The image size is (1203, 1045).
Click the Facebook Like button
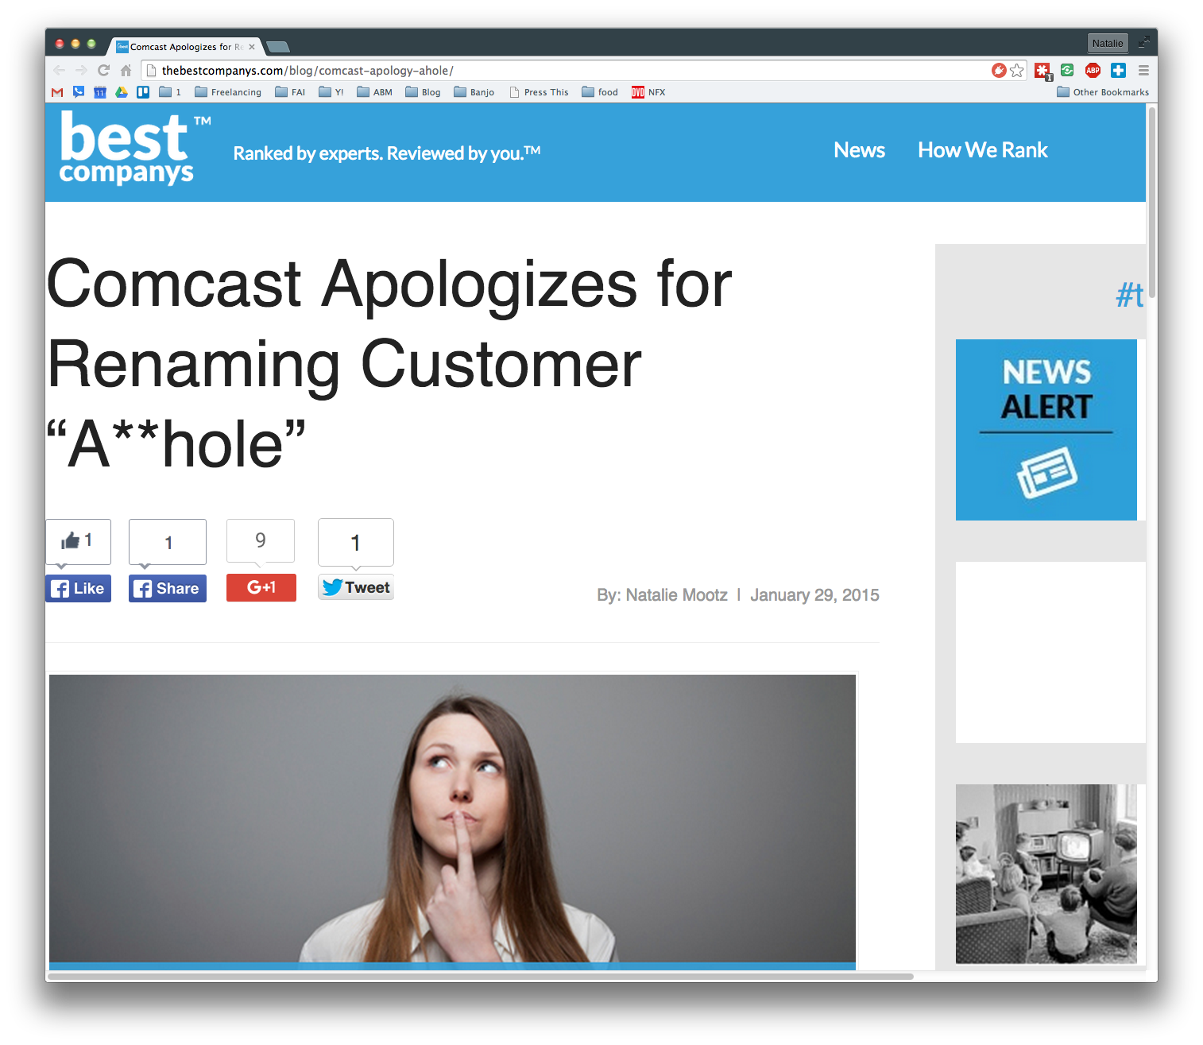pyautogui.click(x=78, y=588)
